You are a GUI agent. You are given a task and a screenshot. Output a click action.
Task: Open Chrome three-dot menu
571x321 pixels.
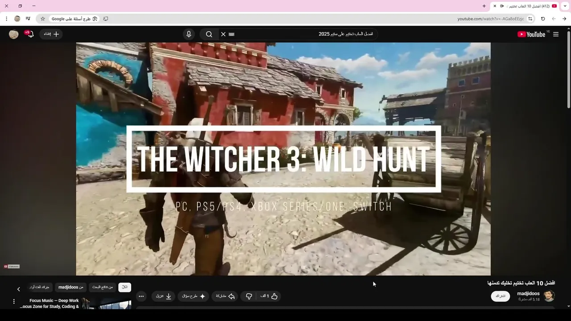coord(6,19)
